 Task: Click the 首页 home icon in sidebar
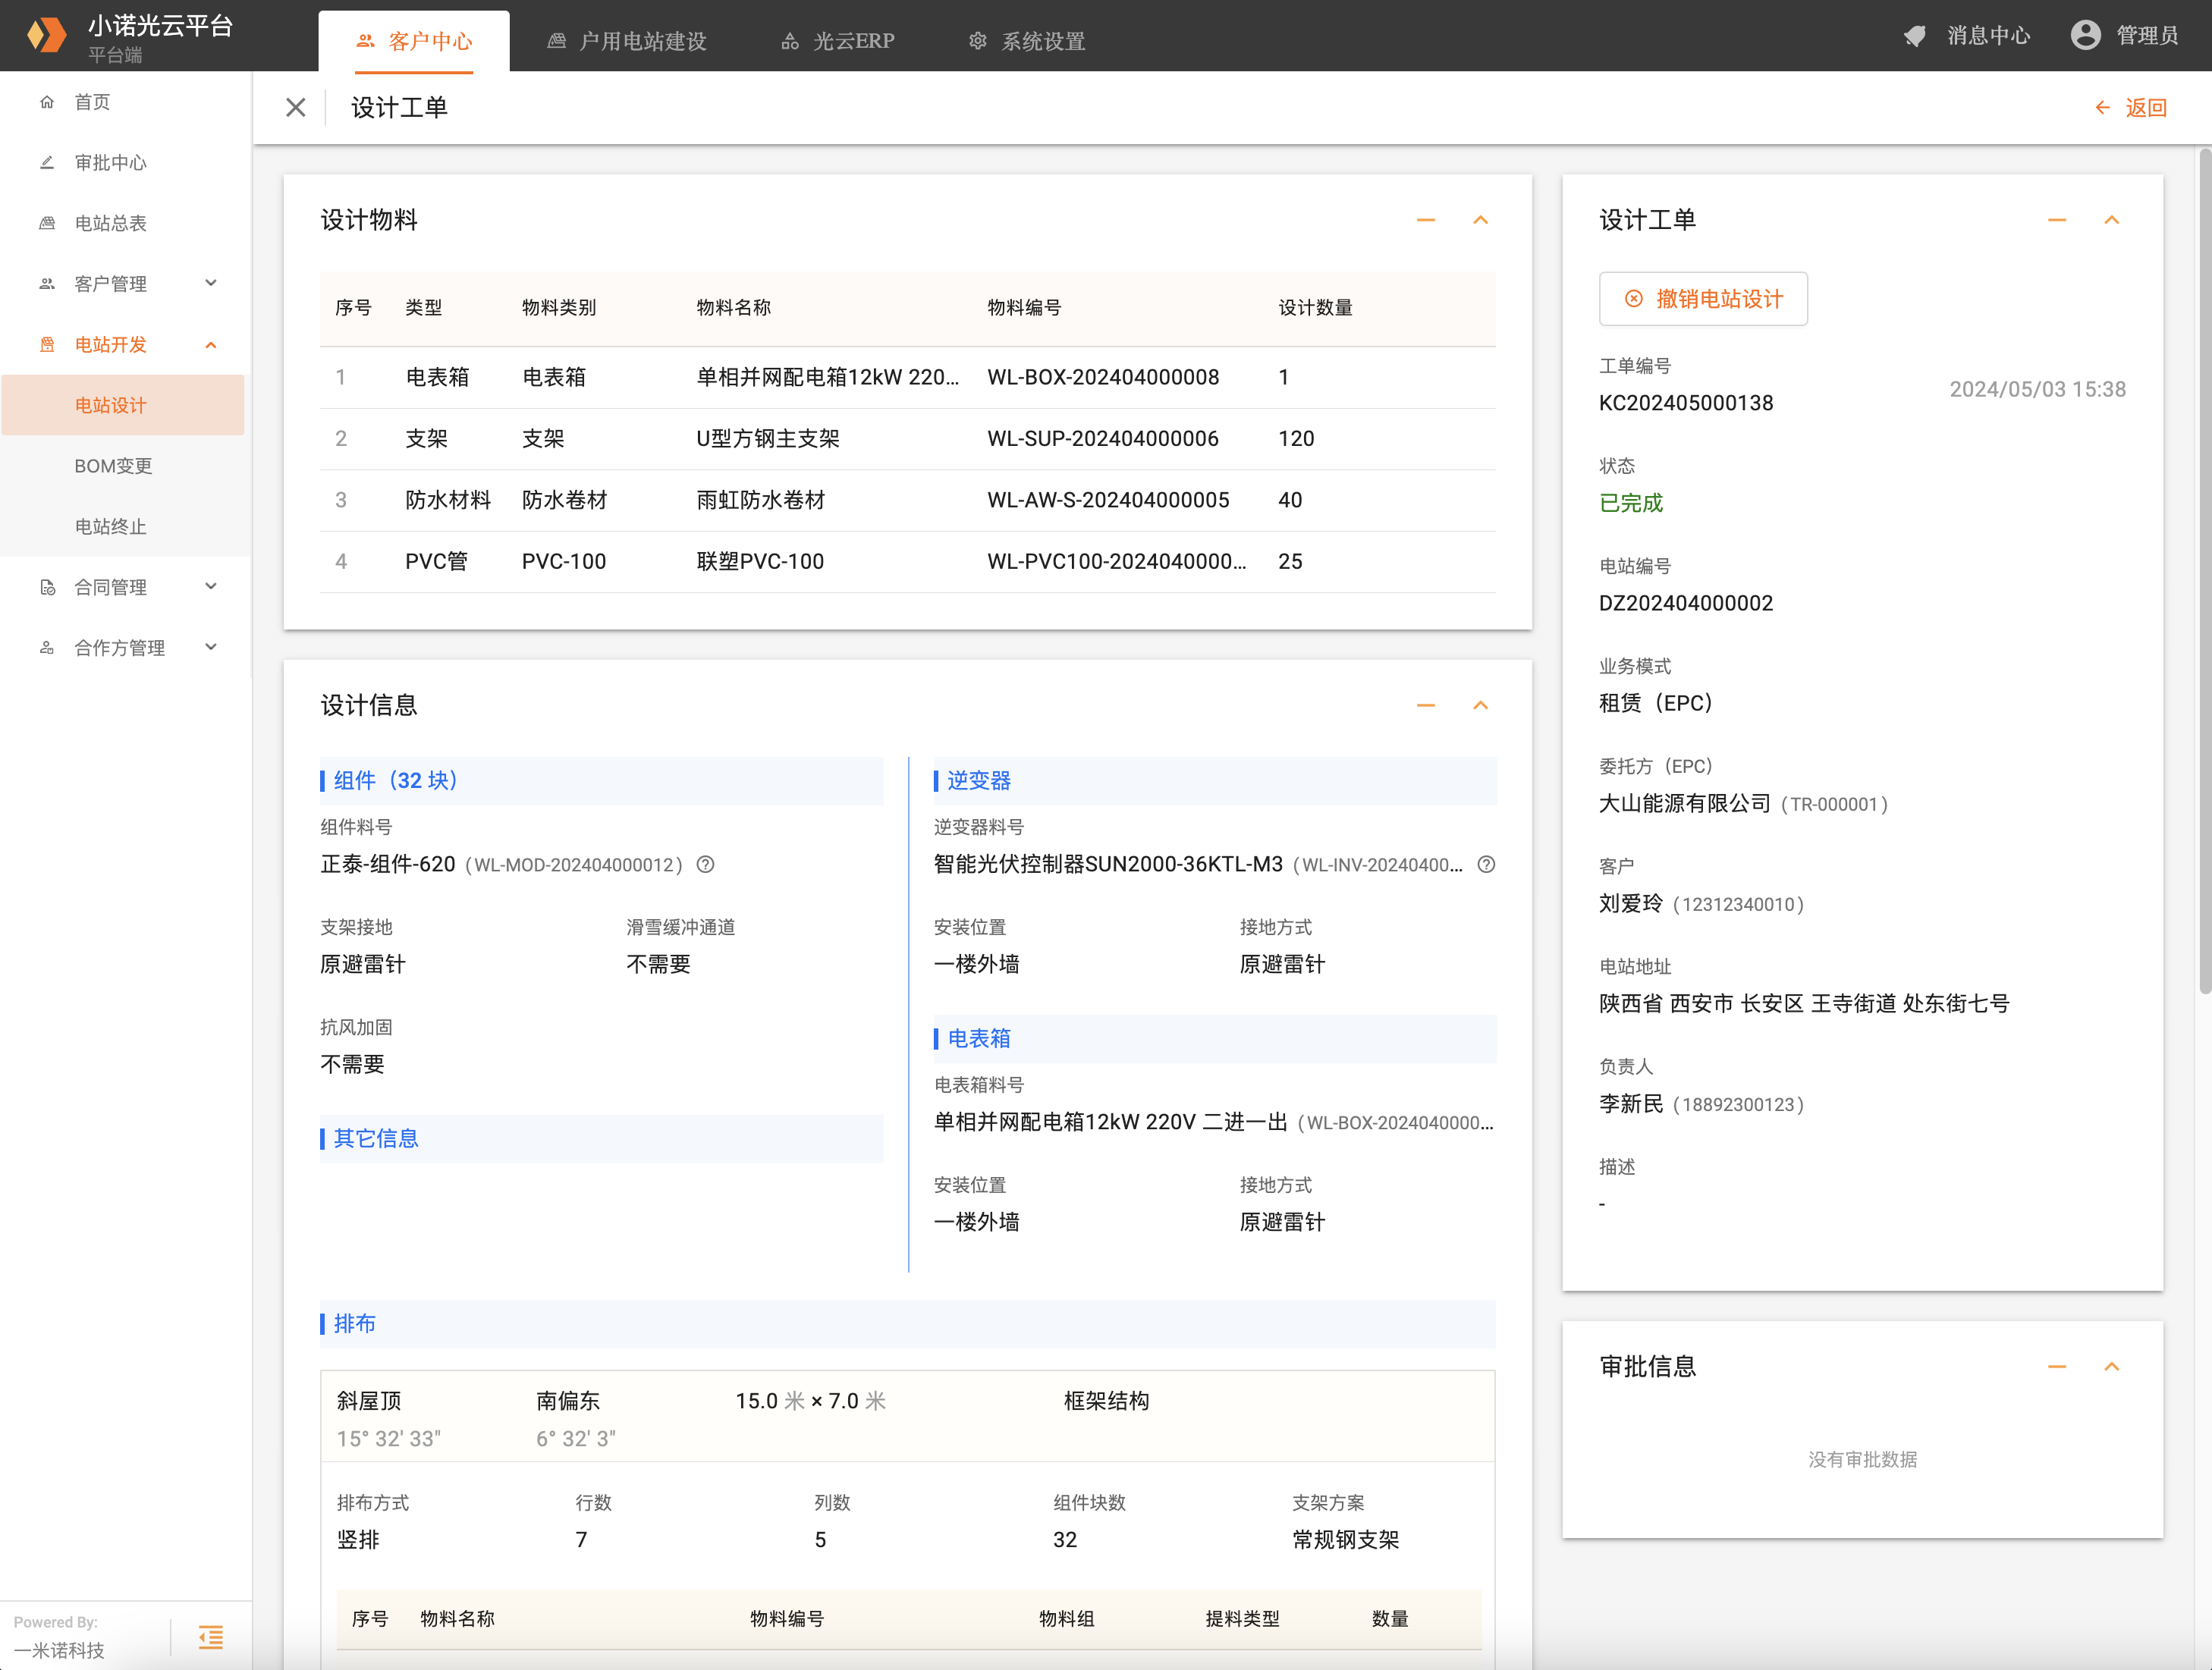coord(47,102)
